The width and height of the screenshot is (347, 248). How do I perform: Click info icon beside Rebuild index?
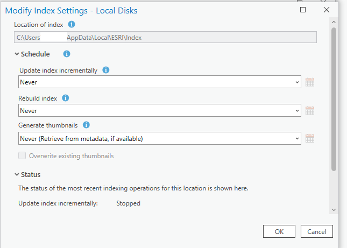pyautogui.click(x=66, y=98)
